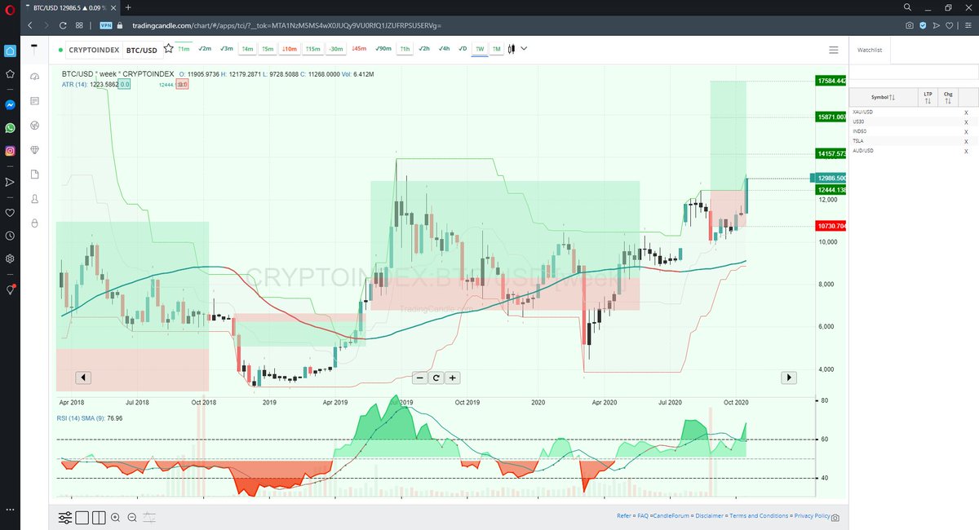Zoom in with the magnifier plus
Image resolution: width=979 pixels, height=530 pixels.
[x=115, y=517]
